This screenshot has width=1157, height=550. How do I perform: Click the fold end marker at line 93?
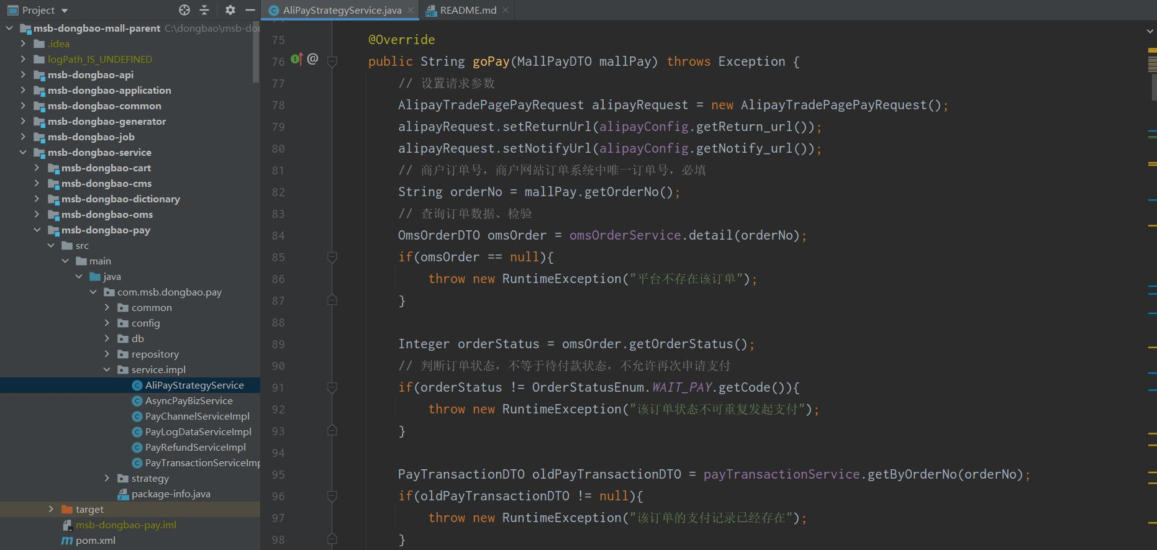click(x=332, y=431)
